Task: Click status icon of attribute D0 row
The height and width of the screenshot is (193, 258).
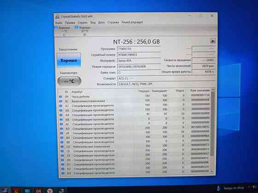Action: tap(63, 160)
